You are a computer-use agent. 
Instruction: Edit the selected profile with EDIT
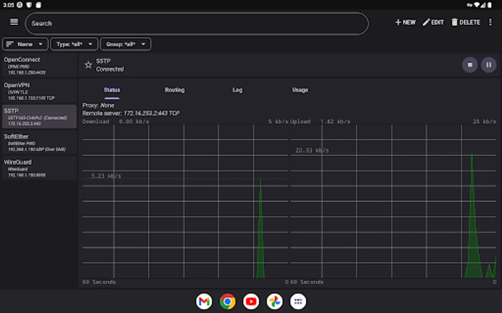(433, 22)
